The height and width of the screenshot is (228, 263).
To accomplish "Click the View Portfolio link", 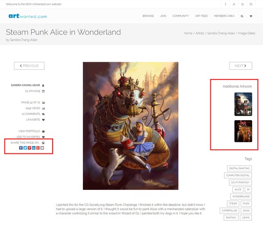I will [29, 131].
